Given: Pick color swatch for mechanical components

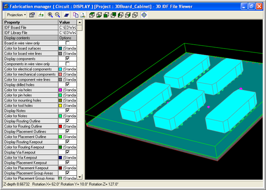Looking at the screenshot, I should (x=60, y=74).
